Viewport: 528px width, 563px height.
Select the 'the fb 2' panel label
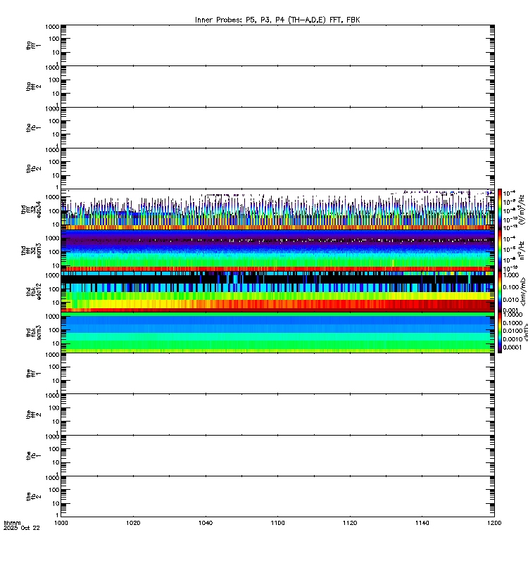(33, 497)
